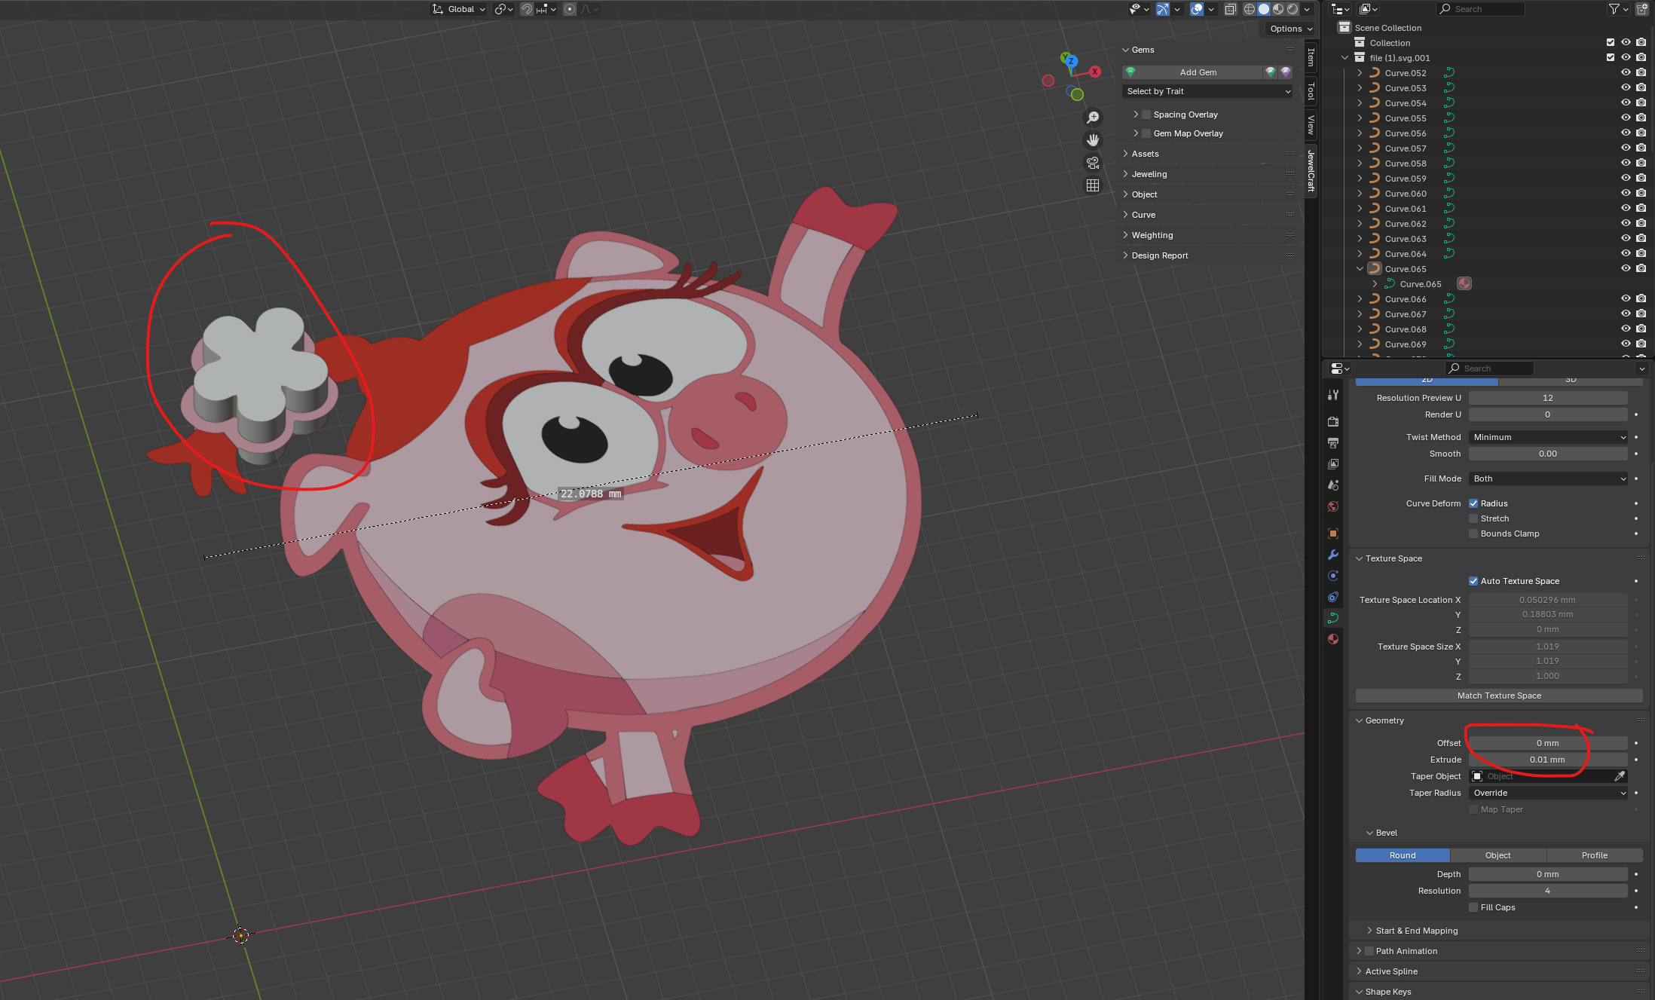Click the zoom viewport magnifier icon
Viewport: 1655px width, 1000px height.
point(1093,118)
